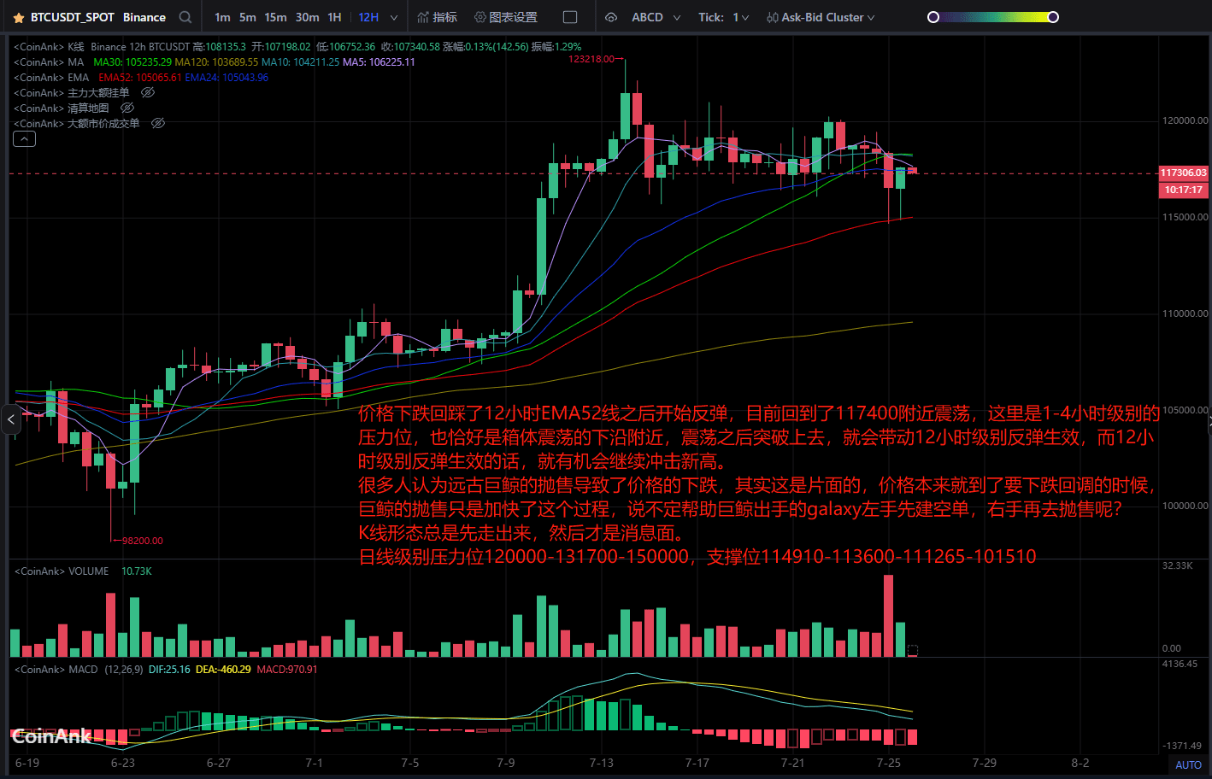Click the MA30 value in legend

click(x=132, y=62)
